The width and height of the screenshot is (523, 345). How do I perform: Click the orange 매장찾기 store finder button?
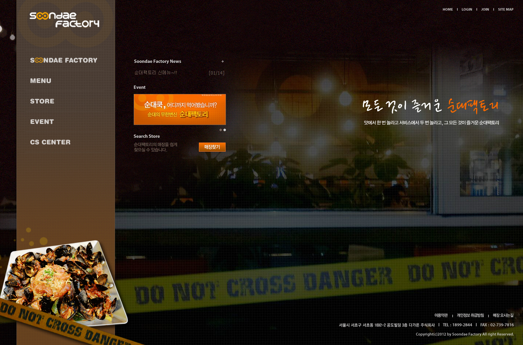coord(212,147)
